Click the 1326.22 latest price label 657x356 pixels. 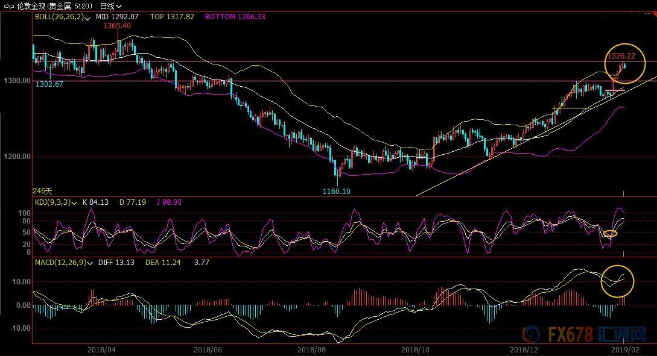[621, 55]
